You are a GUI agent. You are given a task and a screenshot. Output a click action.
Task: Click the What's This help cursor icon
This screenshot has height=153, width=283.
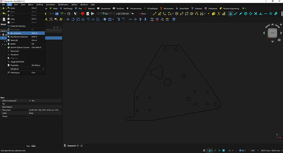75,14
